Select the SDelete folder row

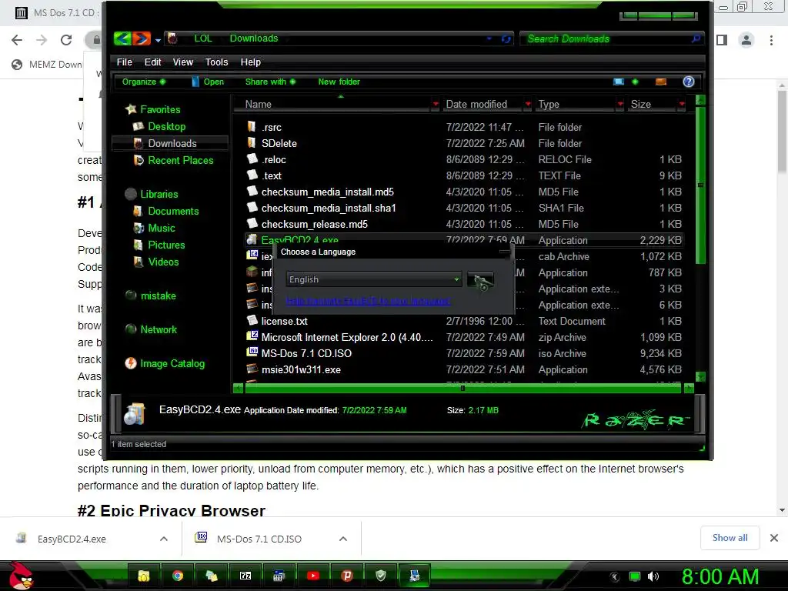pos(464,143)
